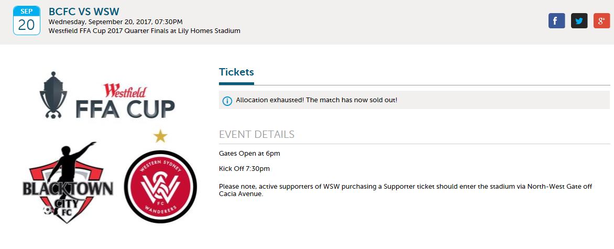The image size is (614, 249).
Task: Click the Gates Open at 6pm text
Action: click(x=249, y=153)
